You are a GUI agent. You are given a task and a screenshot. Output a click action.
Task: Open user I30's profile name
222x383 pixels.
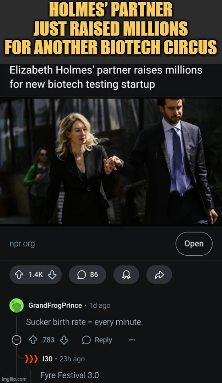[48, 359]
